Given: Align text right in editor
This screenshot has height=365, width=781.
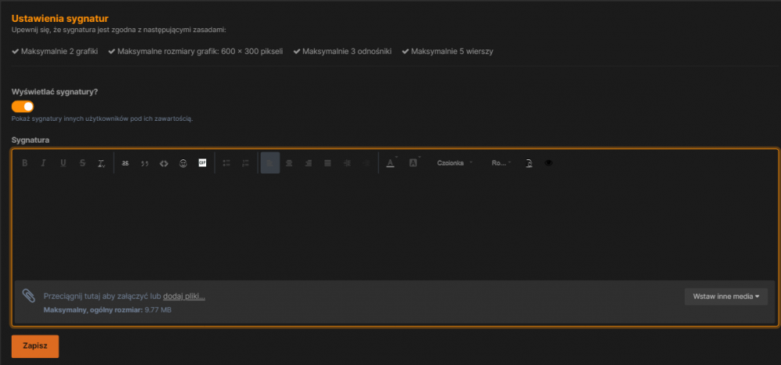Looking at the screenshot, I should tap(308, 163).
